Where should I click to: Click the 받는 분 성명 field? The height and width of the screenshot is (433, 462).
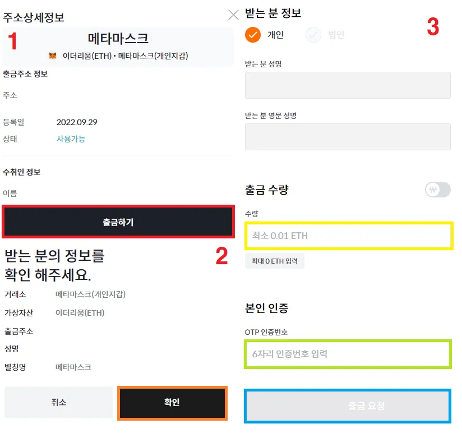[348, 85]
